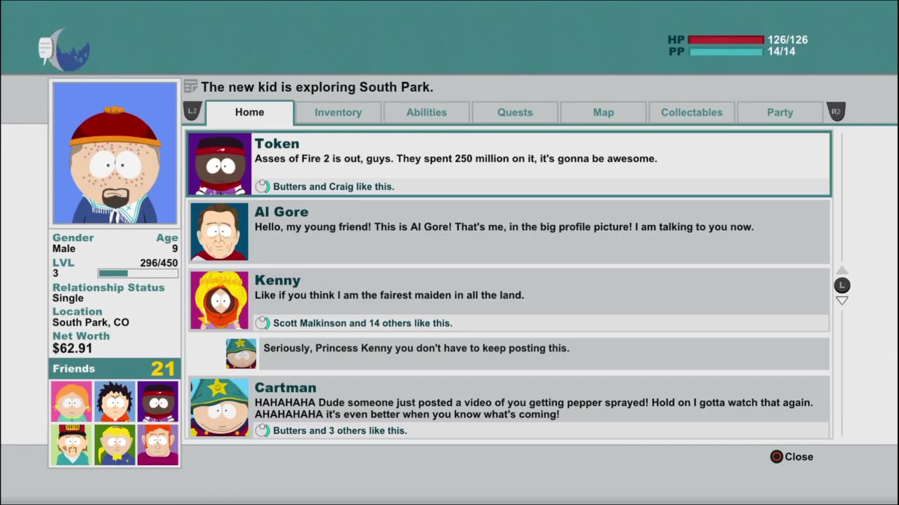Click the HP value 126/126
This screenshot has width=899, height=505.
(x=787, y=40)
